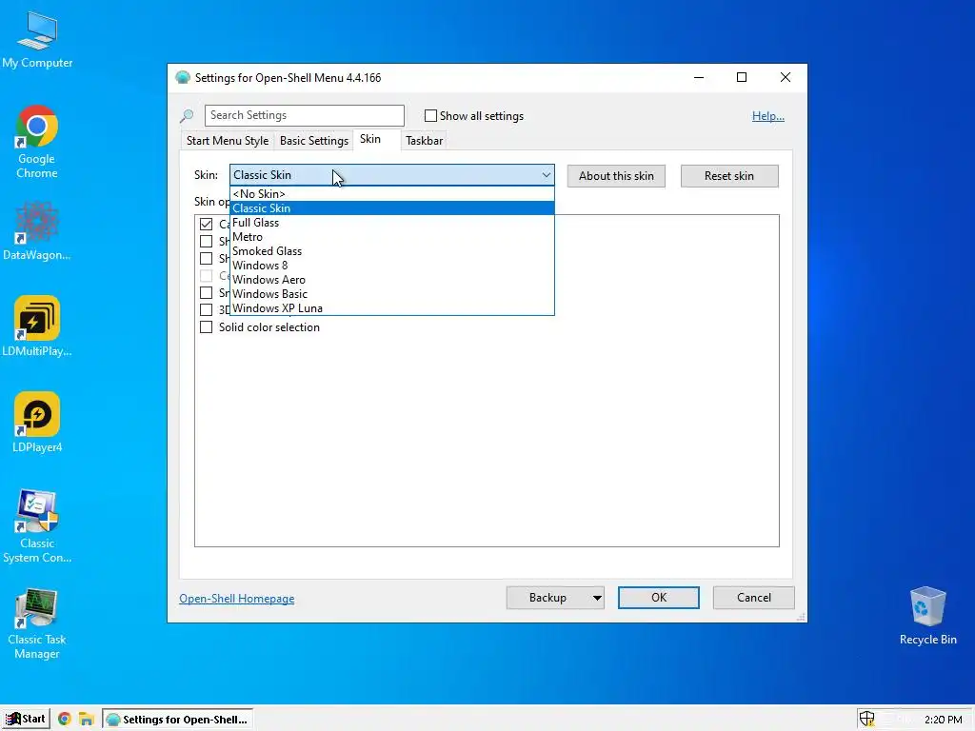Screen dimensions: 975x731
Task: Click the Settings for Open-Shell taskbar button
Action: click(x=178, y=720)
